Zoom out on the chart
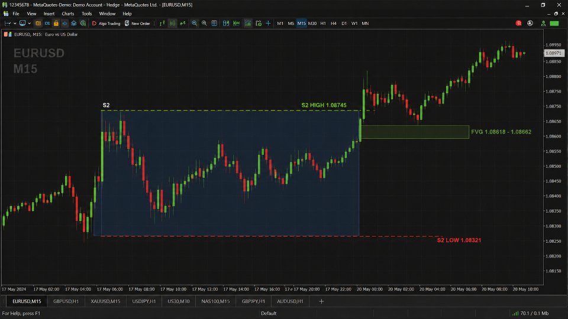Viewport: 568px width, 319px height. coord(204,23)
